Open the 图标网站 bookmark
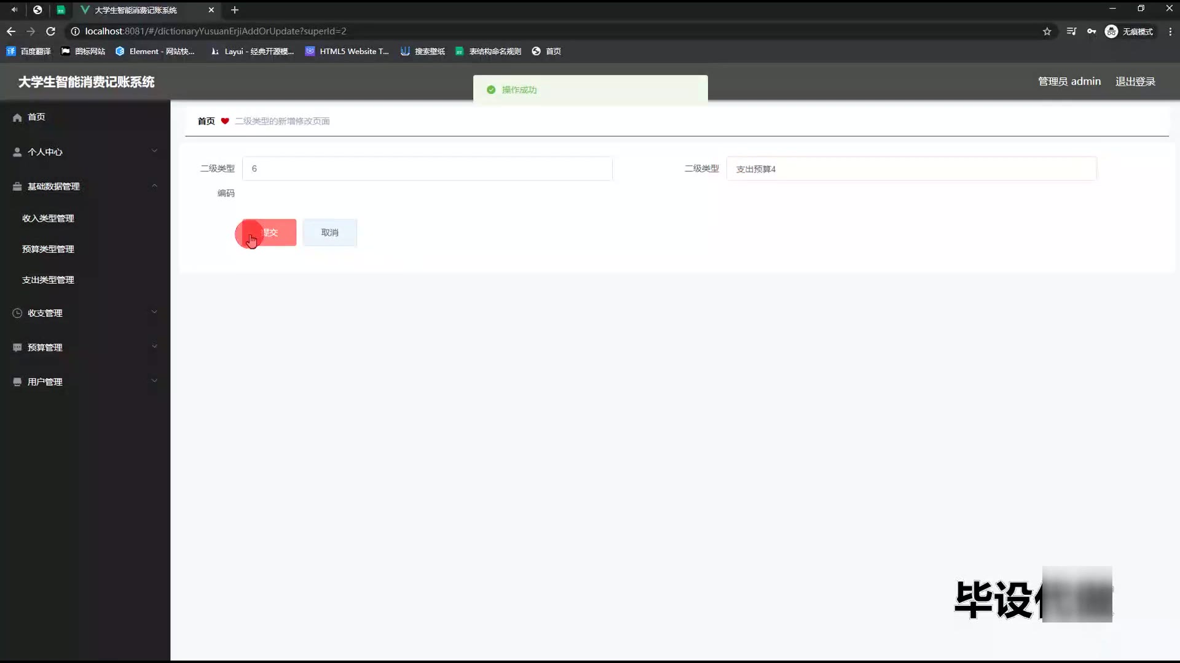This screenshot has width=1180, height=663. [x=83, y=52]
